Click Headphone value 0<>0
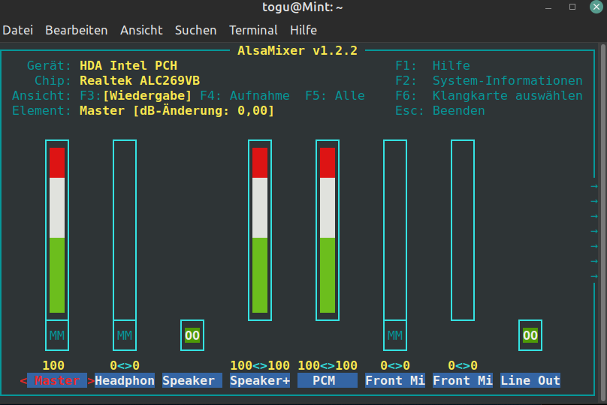607x405 pixels. (125, 365)
